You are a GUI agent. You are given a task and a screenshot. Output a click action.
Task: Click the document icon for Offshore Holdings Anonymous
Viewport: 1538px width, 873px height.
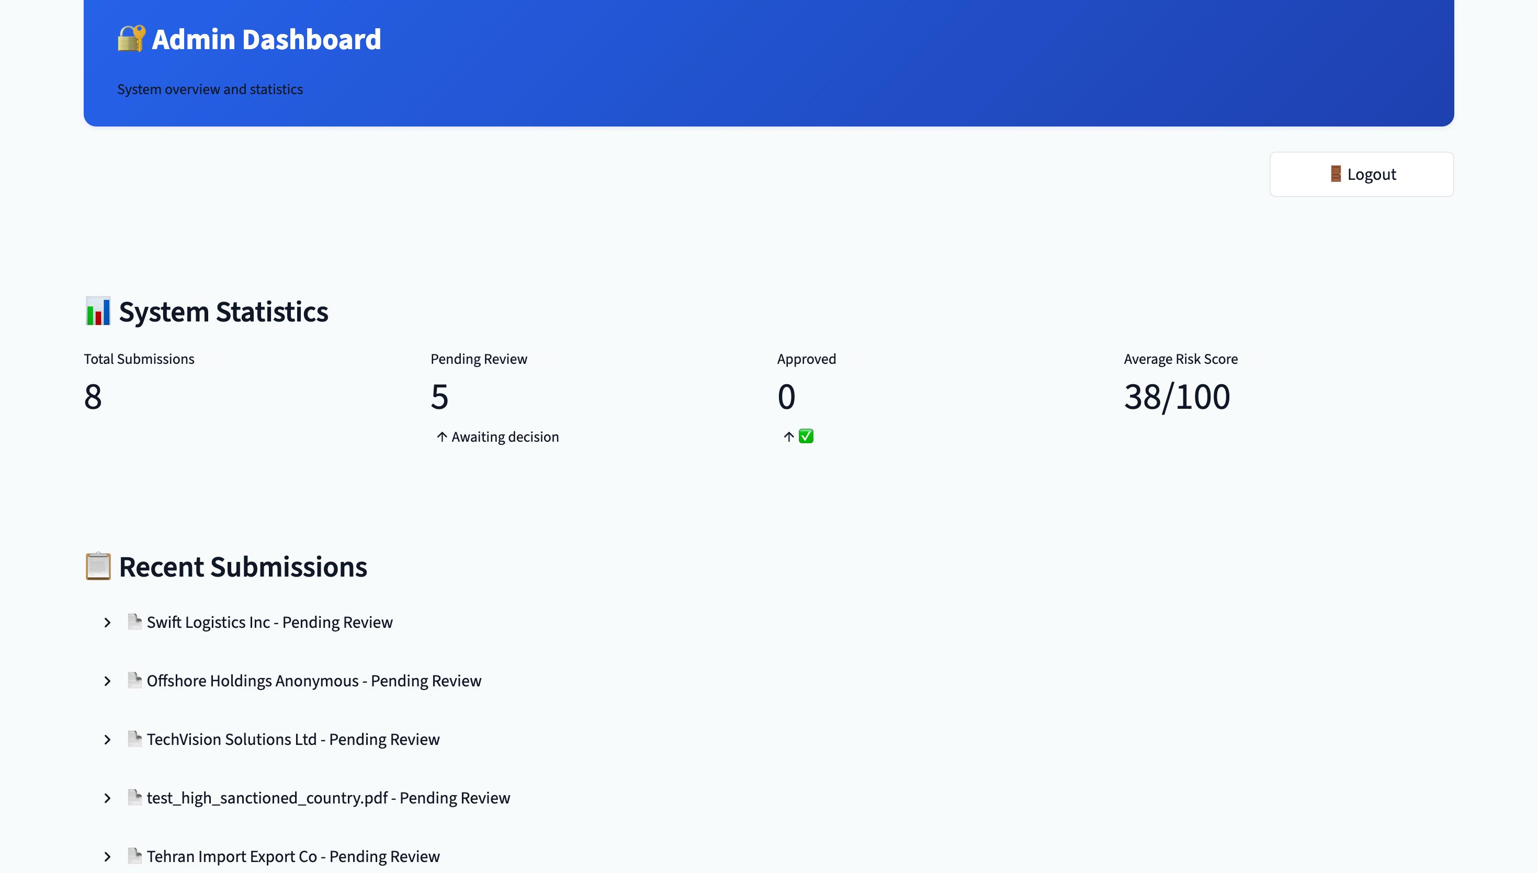click(x=134, y=681)
